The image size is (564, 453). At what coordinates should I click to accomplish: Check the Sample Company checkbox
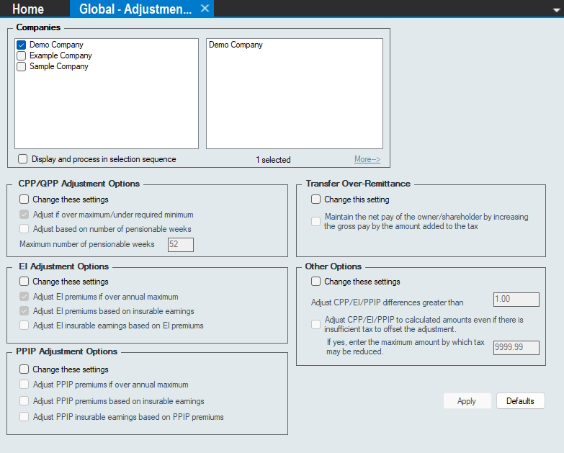(22, 66)
